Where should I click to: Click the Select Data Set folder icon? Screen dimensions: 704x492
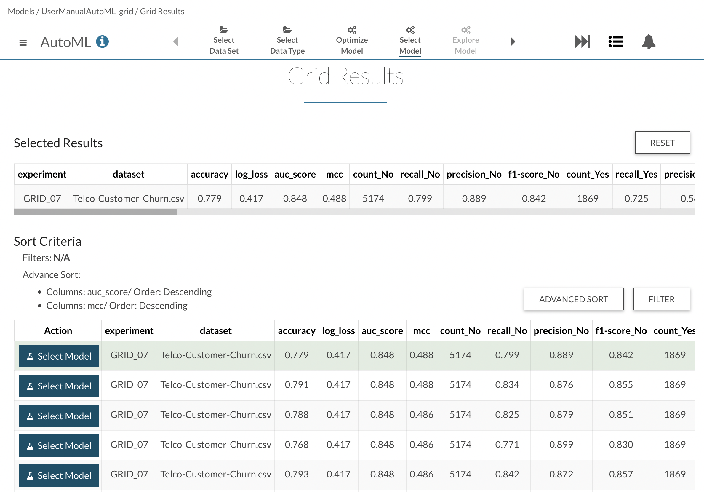tap(224, 30)
